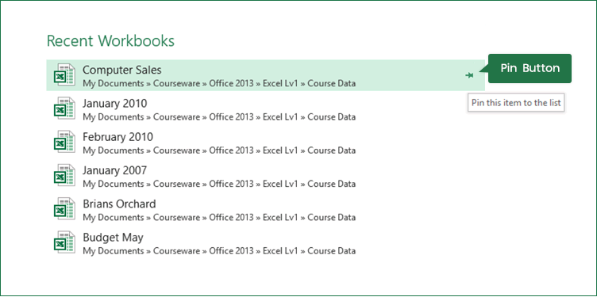The height and width of the screenshot is (297, 597).
Task: Click the 'Pin this item to the list' tooltip
Action: (516, 102)
